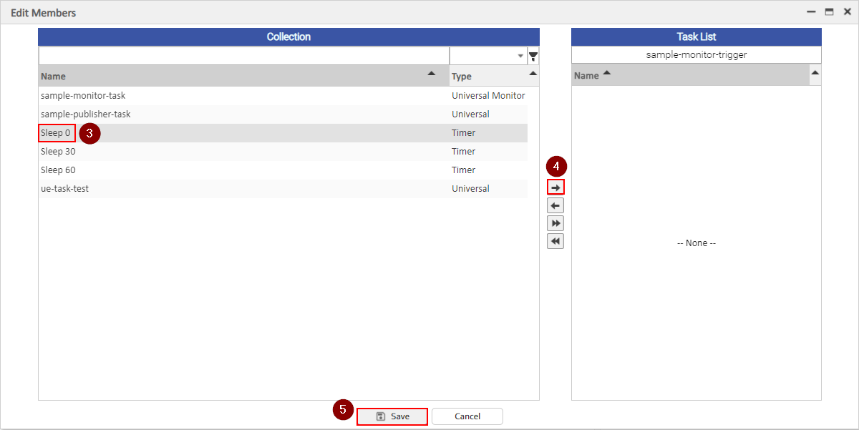This screenshot has height=430, width=859.
Task: Save the member changes
Action: pos(392,416)
